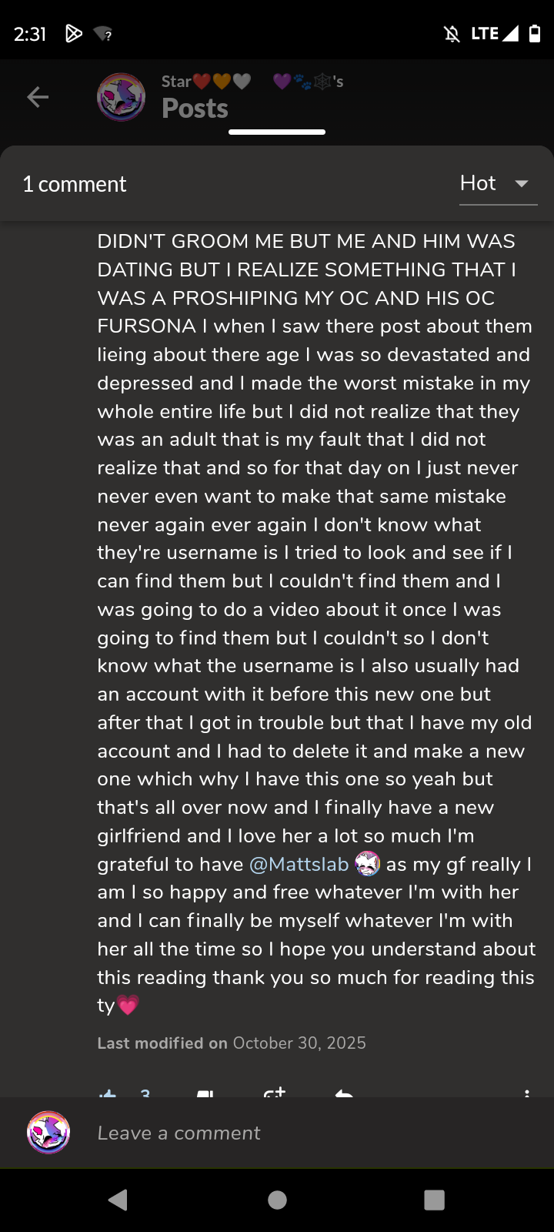This screenshot has height=1232, width=554.
Task: Tap the Posts title in header
Action: point(195,109)
